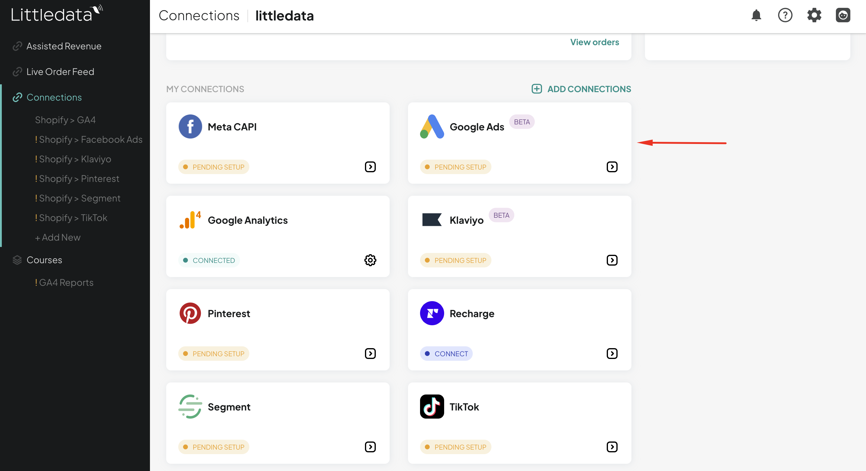Click the Klaviyo BETA tag

click(x=501, y=216)
